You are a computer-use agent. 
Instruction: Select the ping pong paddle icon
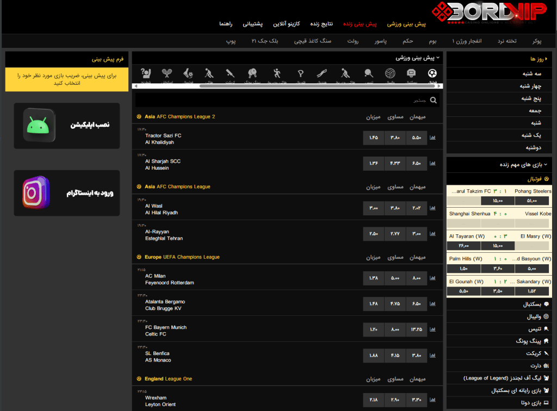click(252, 73)
